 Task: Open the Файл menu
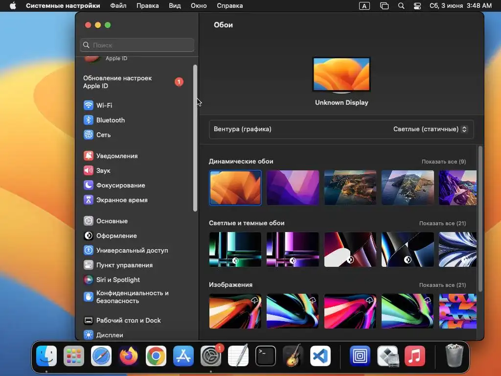(x=118, y=6)
